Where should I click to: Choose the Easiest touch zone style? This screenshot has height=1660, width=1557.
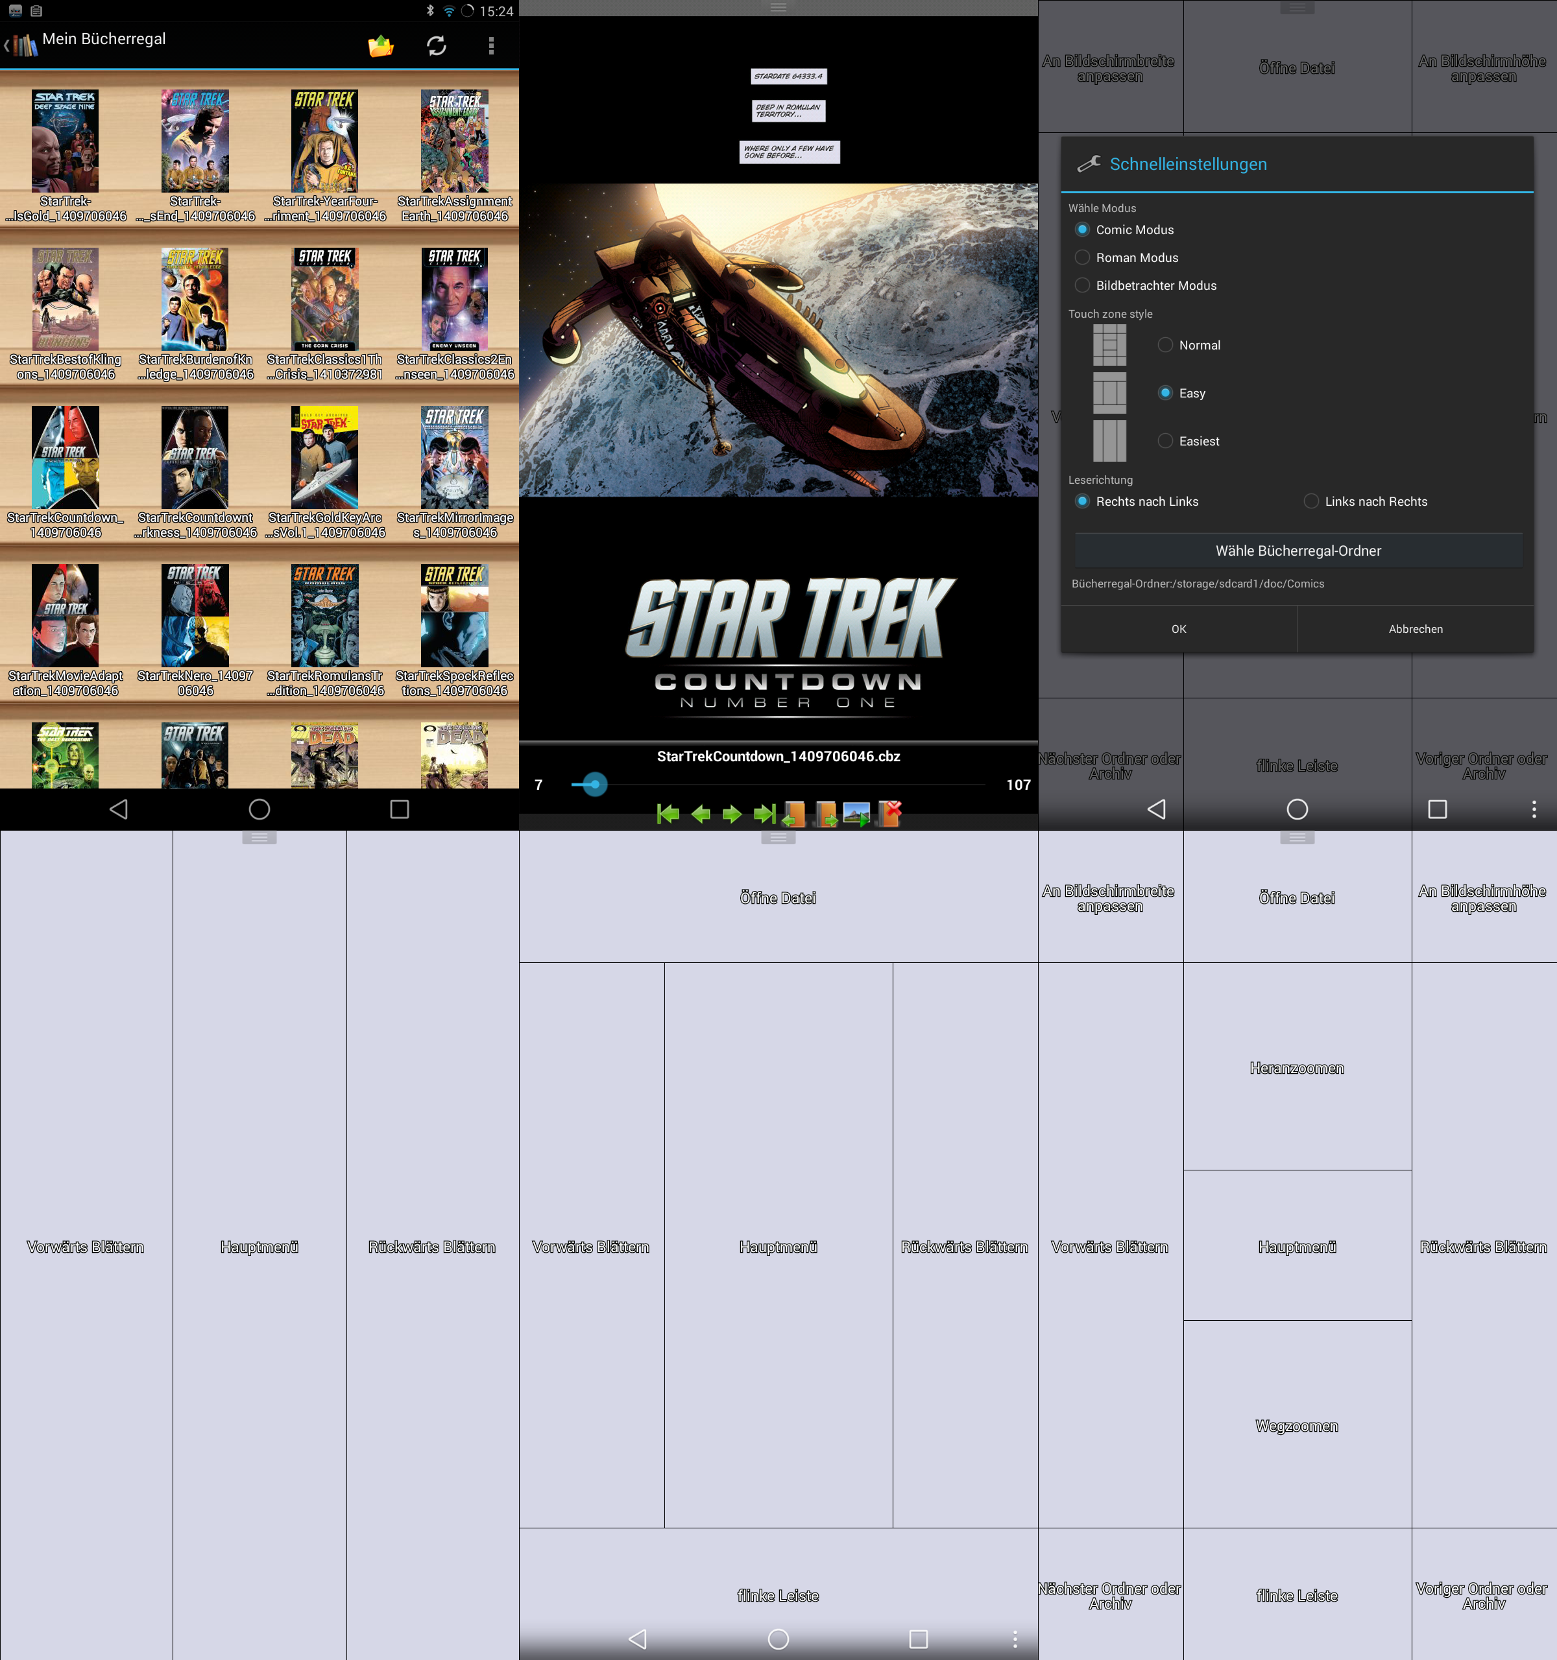[x=1165, y=441]
